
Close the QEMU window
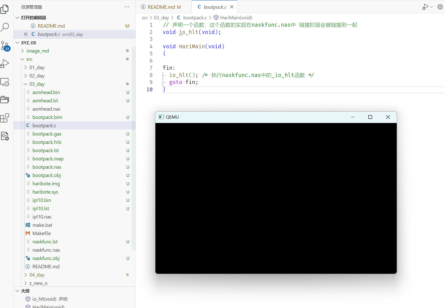click(x=388, y=117)
